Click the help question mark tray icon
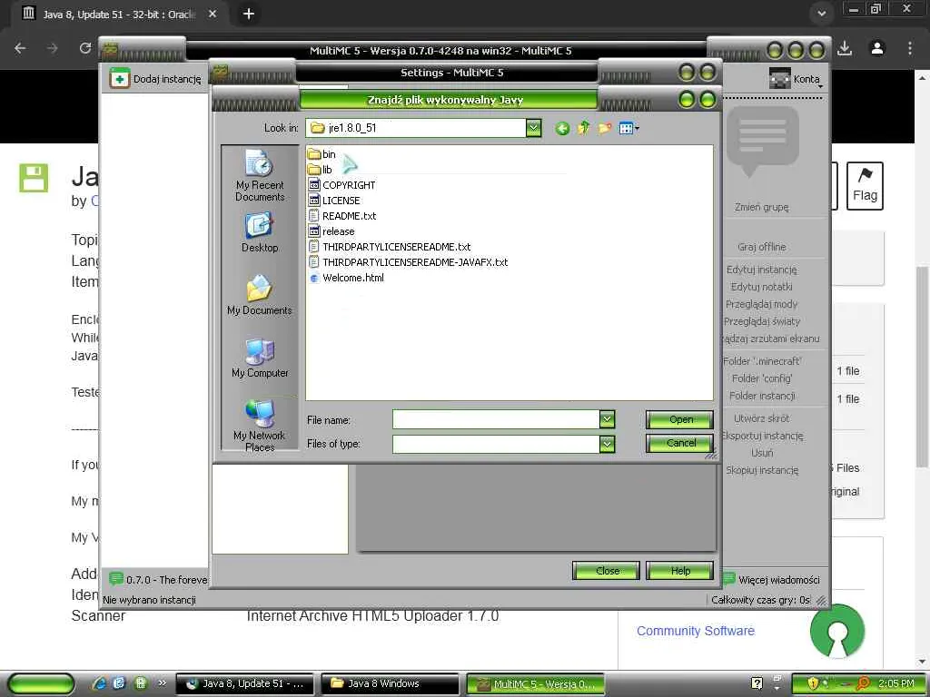 coord(757,683)
